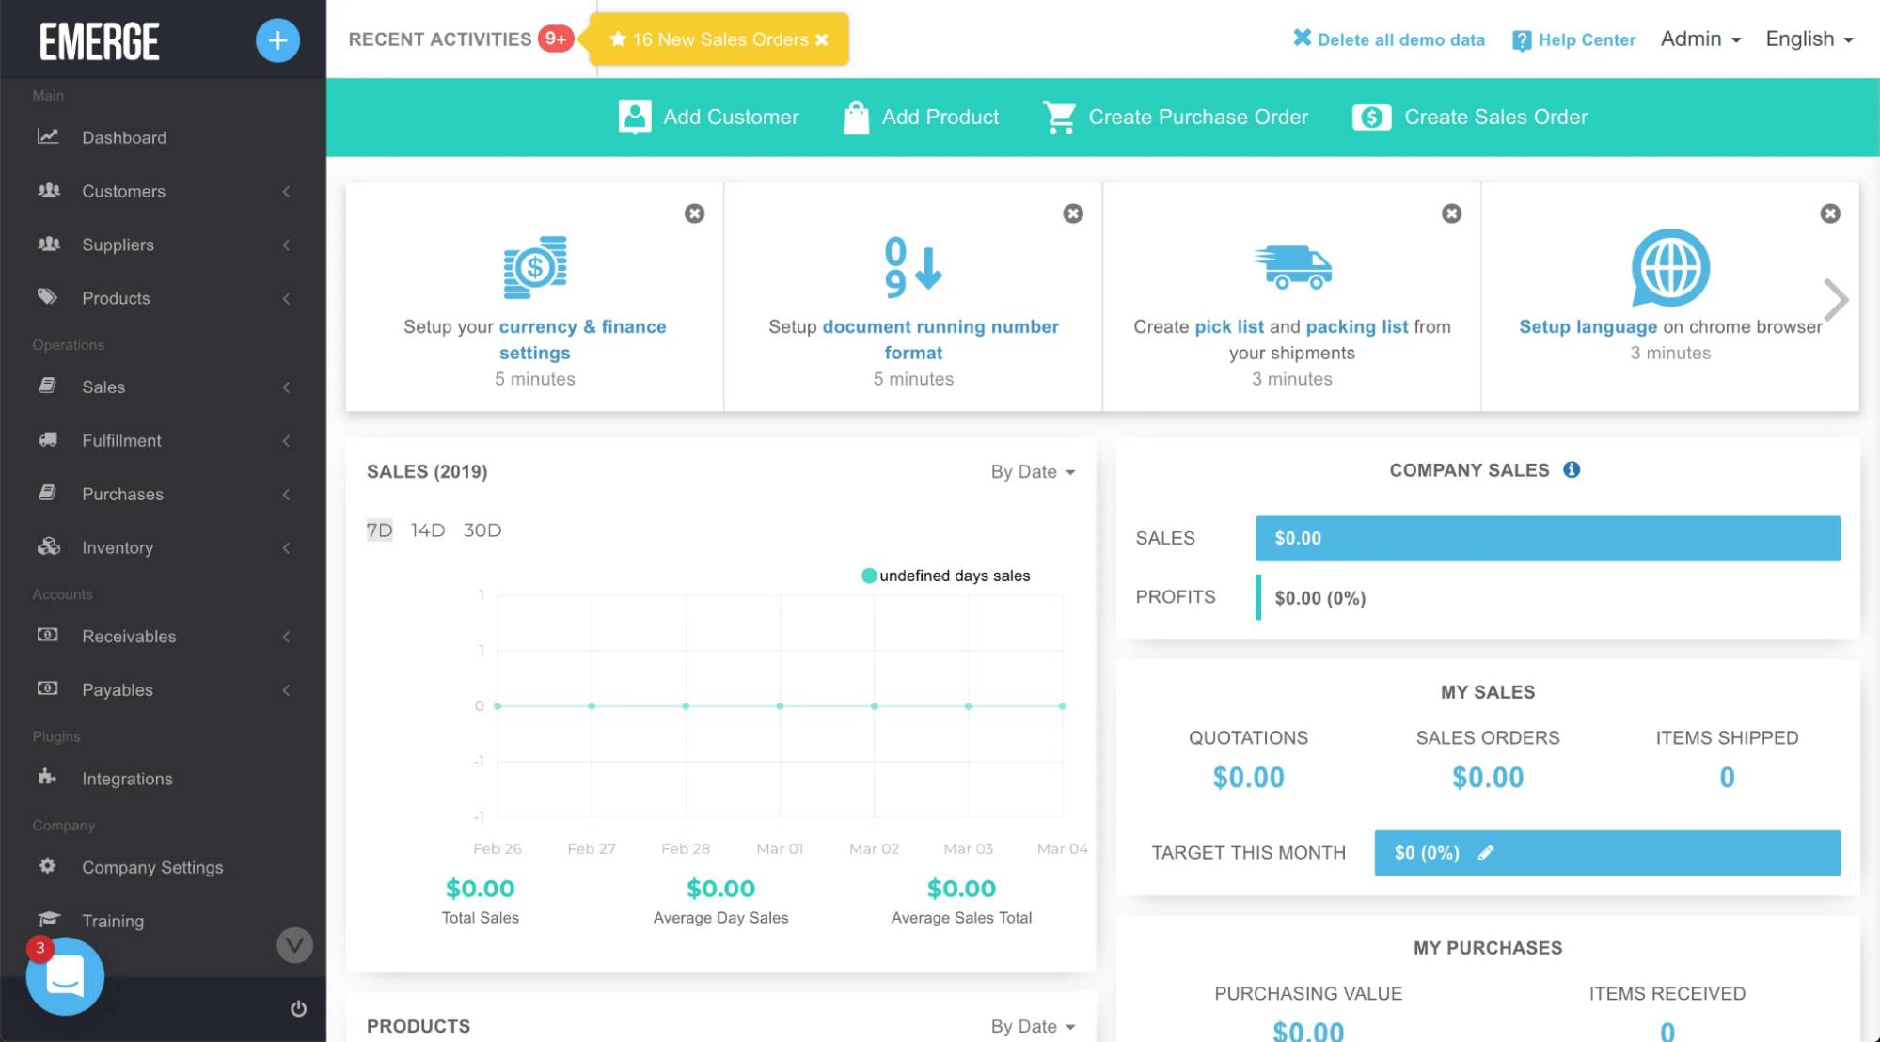Image resolution: width=1880 pixels, height=1042 pixels.
Task: Open the Inventory section icon
Action: click(x=47, y=547)
